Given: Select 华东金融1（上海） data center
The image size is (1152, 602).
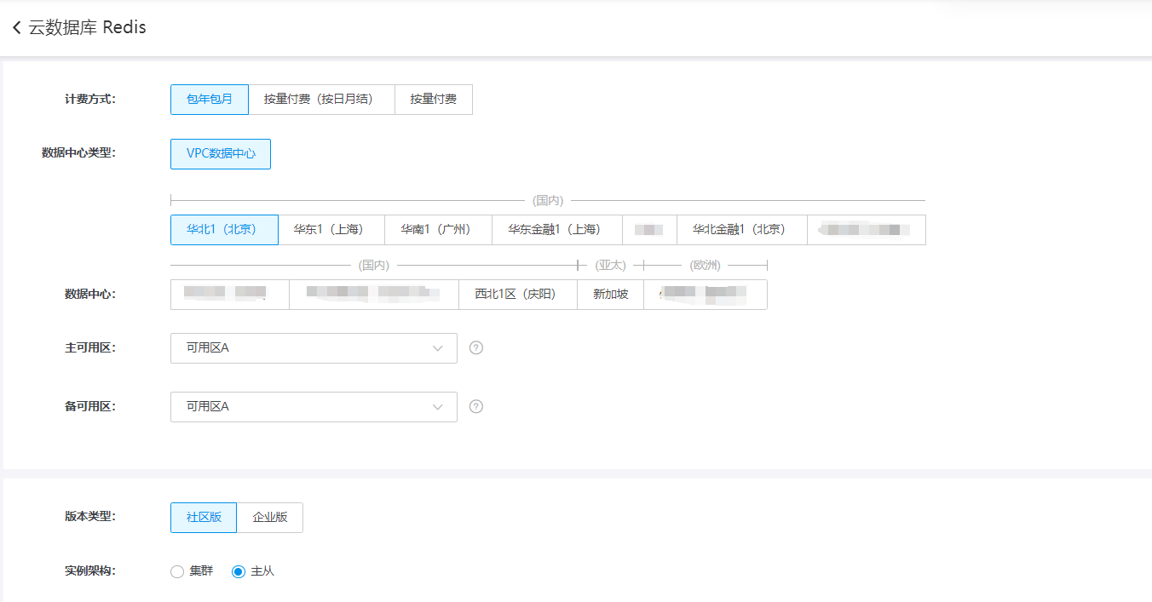Looking at the screenshot, I should point(556,229).
